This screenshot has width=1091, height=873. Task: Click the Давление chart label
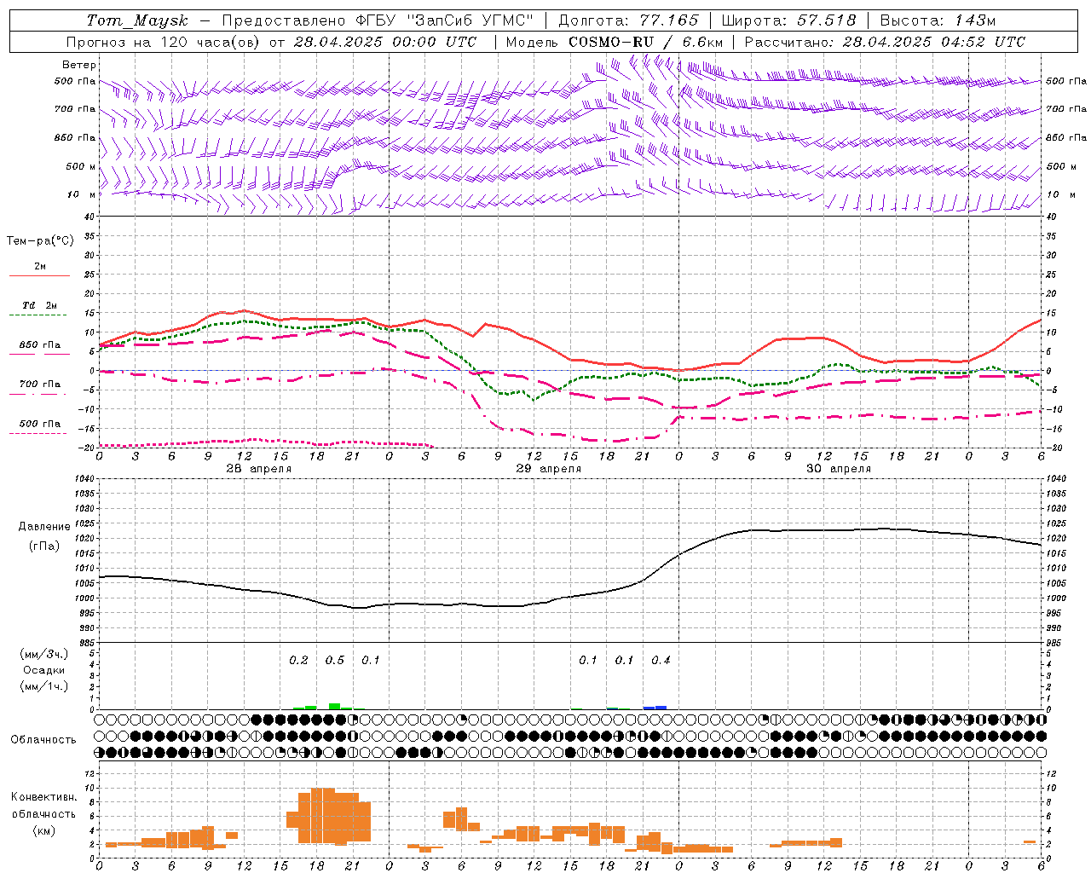click(44, 527)
